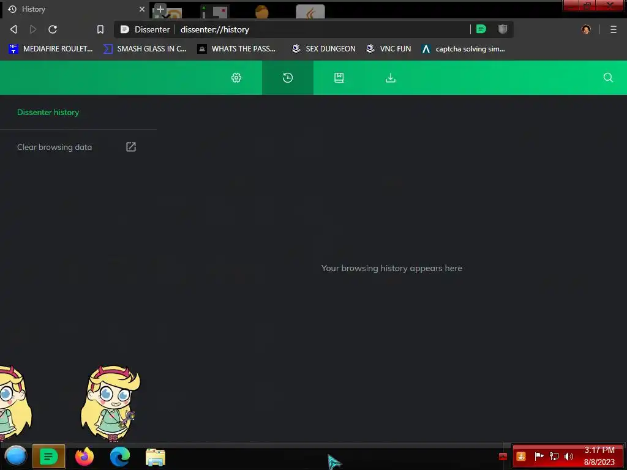Viewport: 627px width, 470px height.
Task: Launch Firefox from the taskbar
Action: point(84,456)
